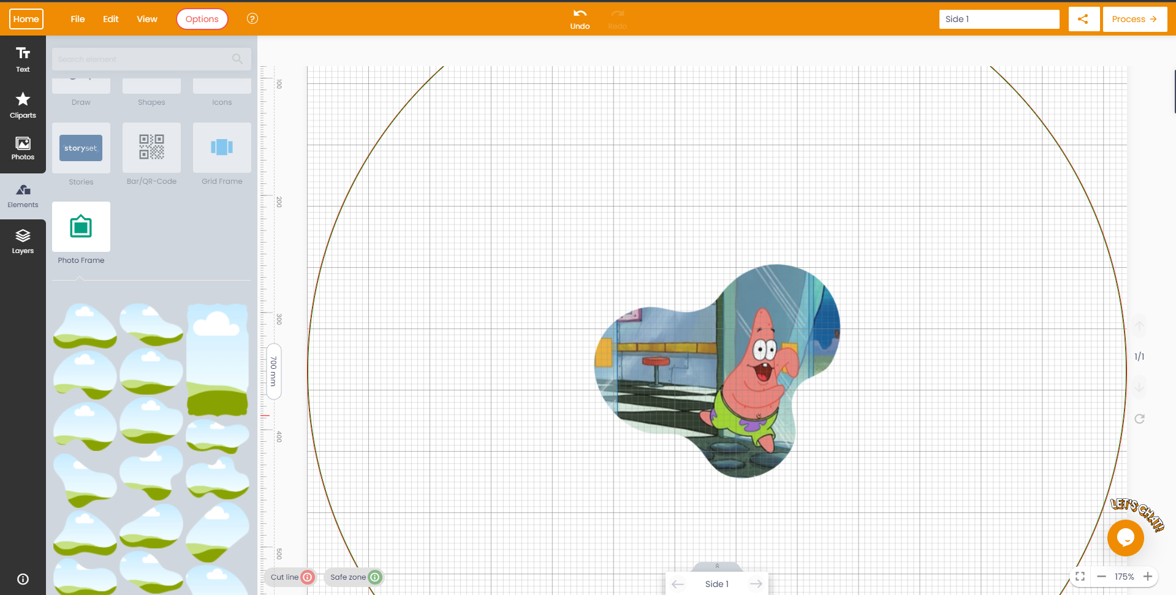Open the Edit menu
This screenshot has height=595, width=1176.
coord(111,19)
